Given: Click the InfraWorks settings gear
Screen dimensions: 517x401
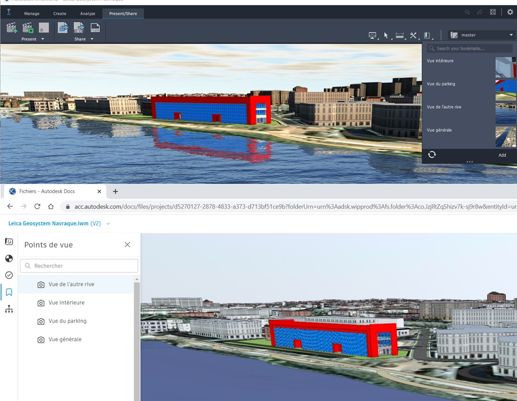Looking at the screenshot, I should tap(510, 11).
